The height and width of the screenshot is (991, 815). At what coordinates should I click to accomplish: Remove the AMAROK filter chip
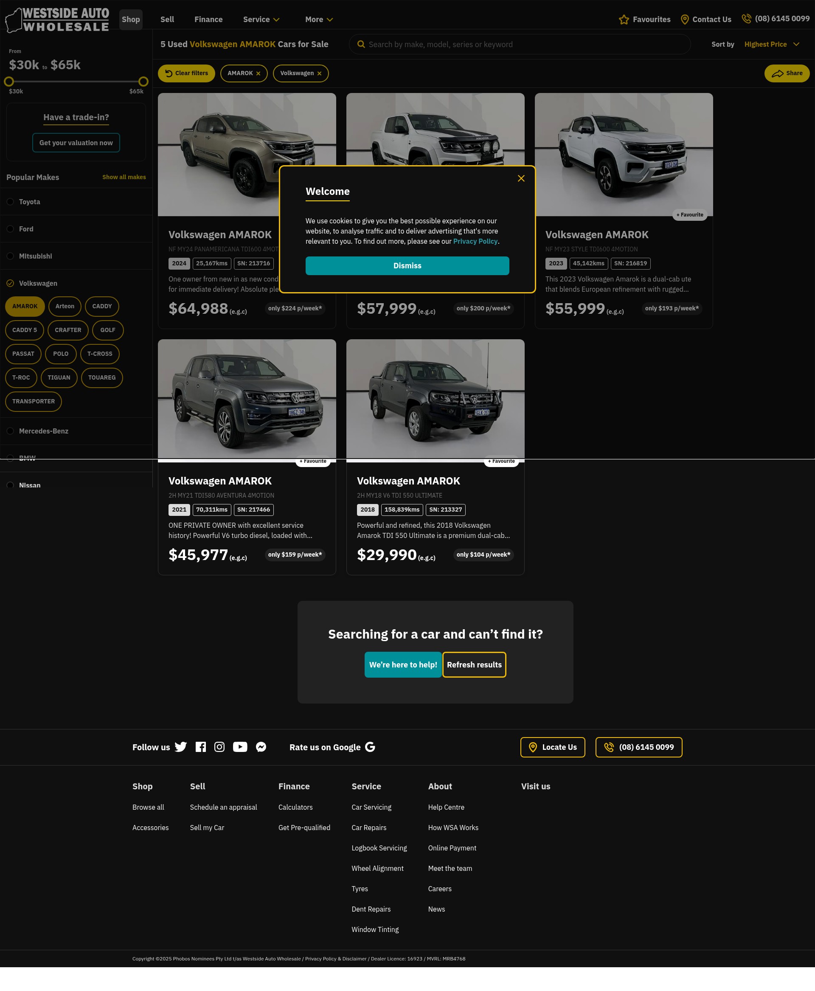[x=258, y=74]
